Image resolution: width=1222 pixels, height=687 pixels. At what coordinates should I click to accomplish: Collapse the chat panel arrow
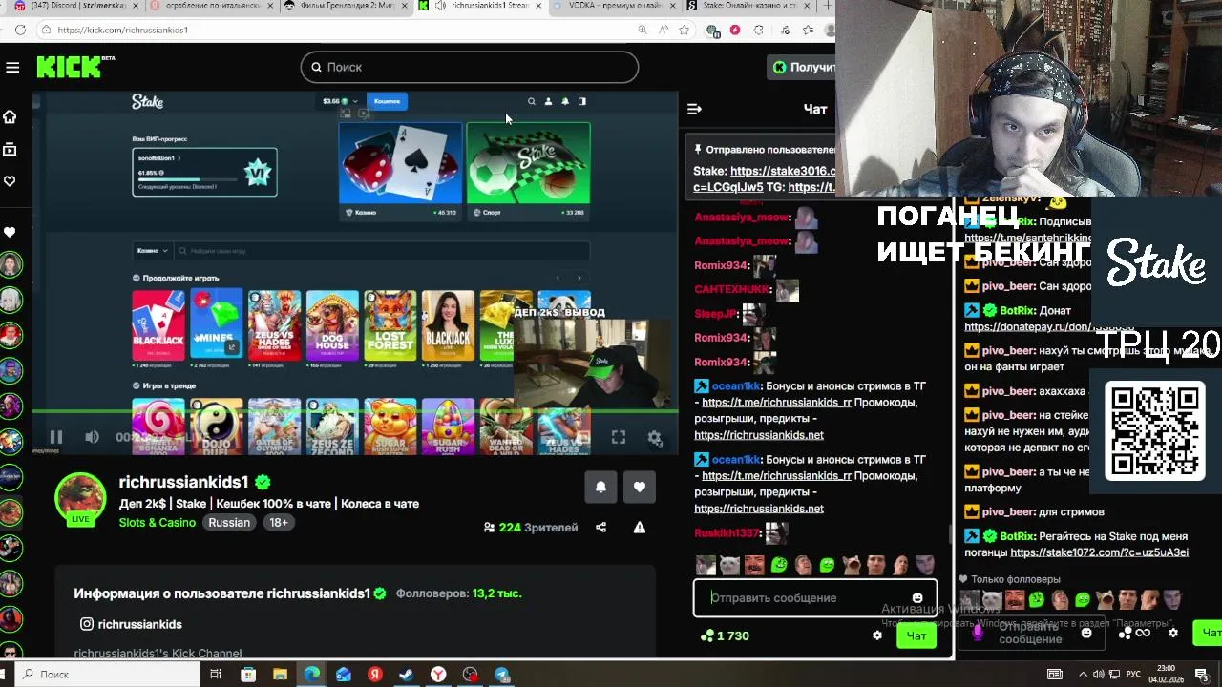[x=694, y=109]
